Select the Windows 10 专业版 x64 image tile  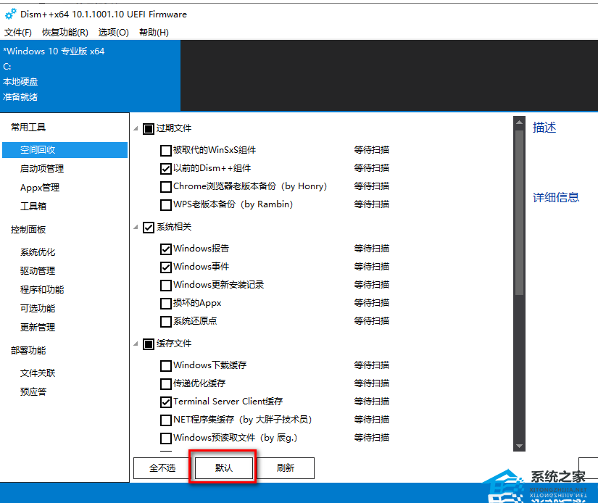(90, 74)
